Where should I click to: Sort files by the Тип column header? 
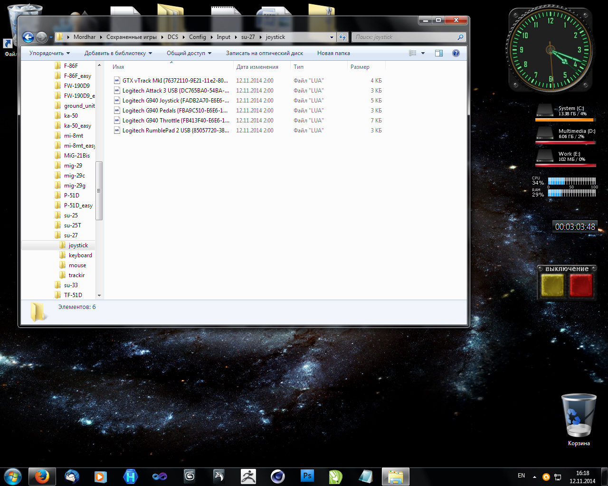319,67
